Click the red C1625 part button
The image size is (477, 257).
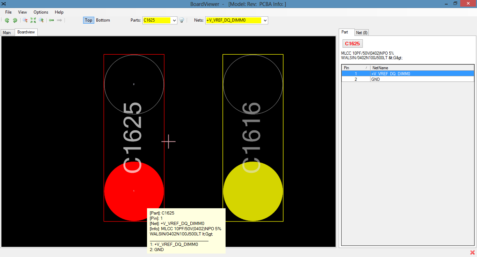(352, 44)
